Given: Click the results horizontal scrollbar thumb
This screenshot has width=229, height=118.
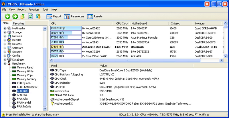Looking at the screenshot, I should (x=127, y=60).
